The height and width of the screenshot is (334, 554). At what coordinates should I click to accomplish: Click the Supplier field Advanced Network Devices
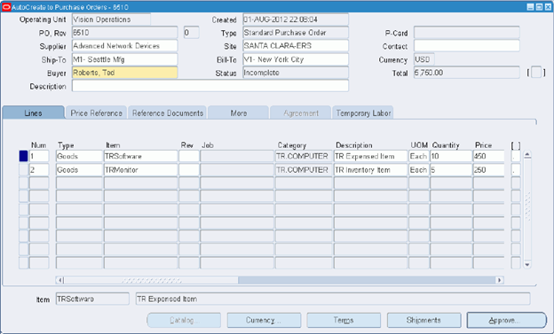click(124, 46)
